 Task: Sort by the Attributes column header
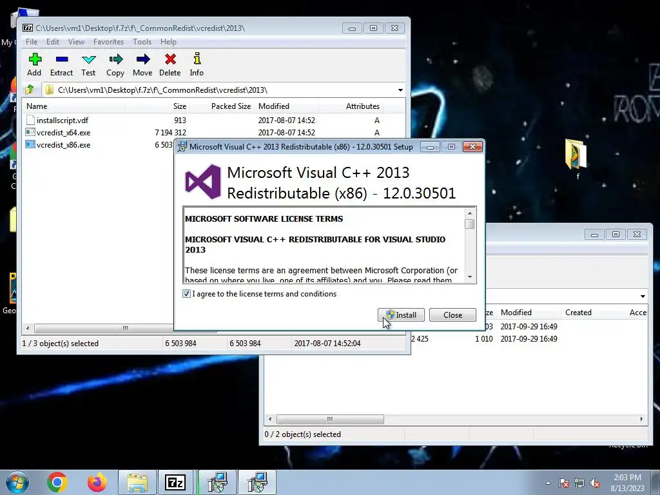pyautogui.click(x=351, y=106)
